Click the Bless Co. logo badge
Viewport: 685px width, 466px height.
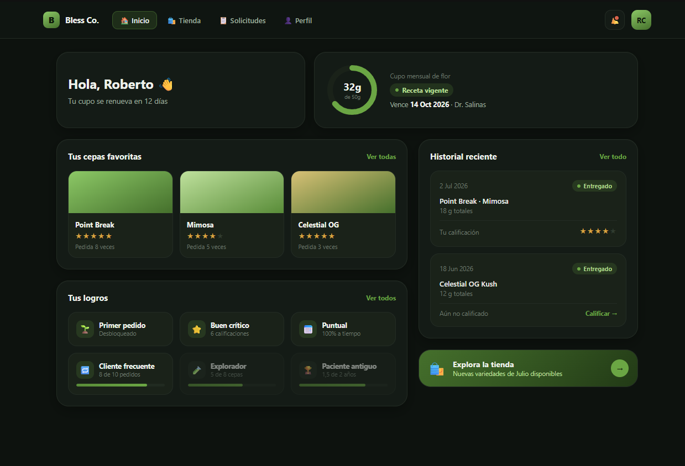click(x=51, y=20)
